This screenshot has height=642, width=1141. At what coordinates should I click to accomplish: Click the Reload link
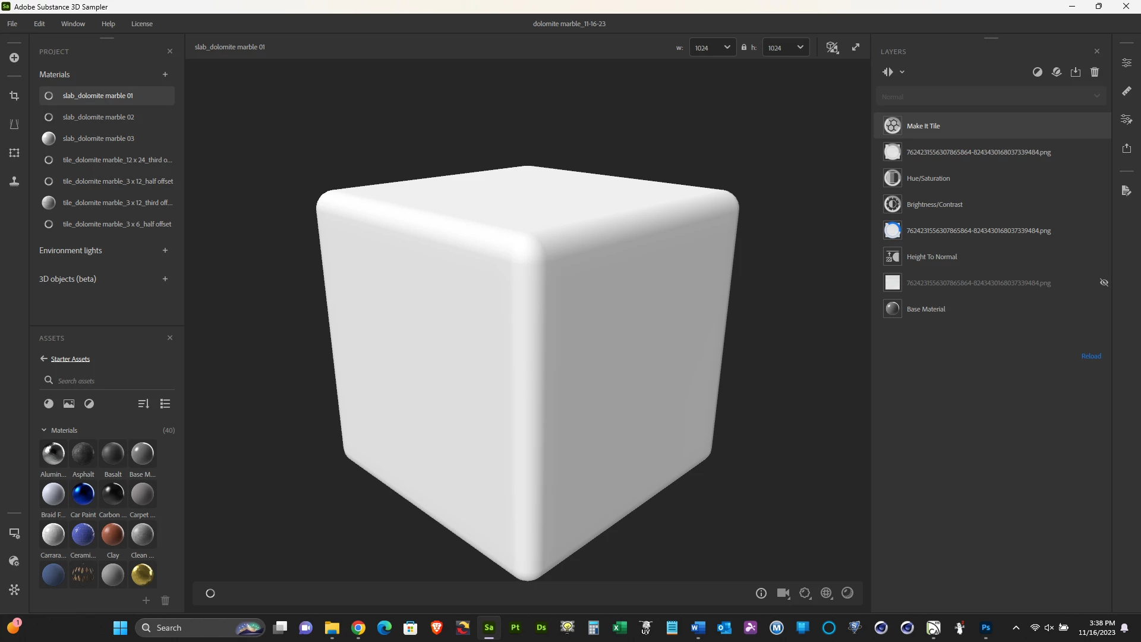[x=1090, y=356]
